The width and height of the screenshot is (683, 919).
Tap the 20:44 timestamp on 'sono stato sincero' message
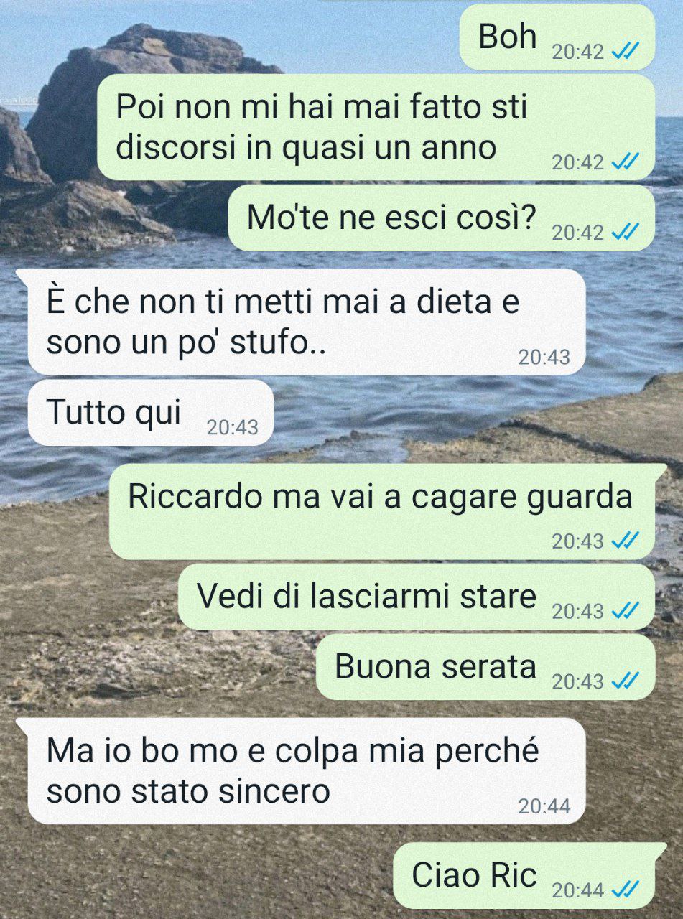544,806
